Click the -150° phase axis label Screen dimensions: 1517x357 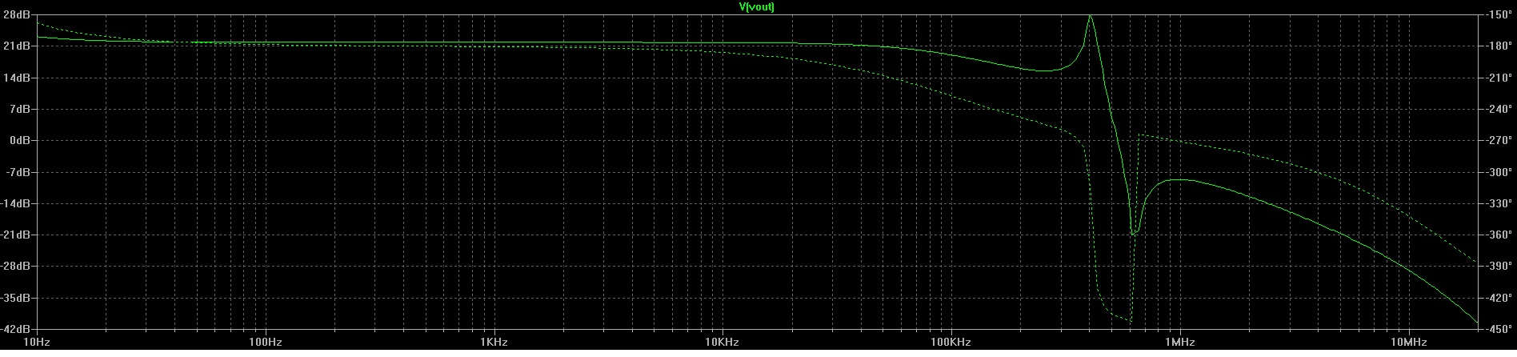(1499, 15)
